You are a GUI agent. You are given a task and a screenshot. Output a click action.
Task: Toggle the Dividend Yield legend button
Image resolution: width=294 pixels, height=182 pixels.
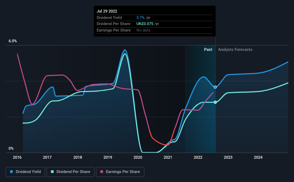pyautogui.click(x=25, y=172)
